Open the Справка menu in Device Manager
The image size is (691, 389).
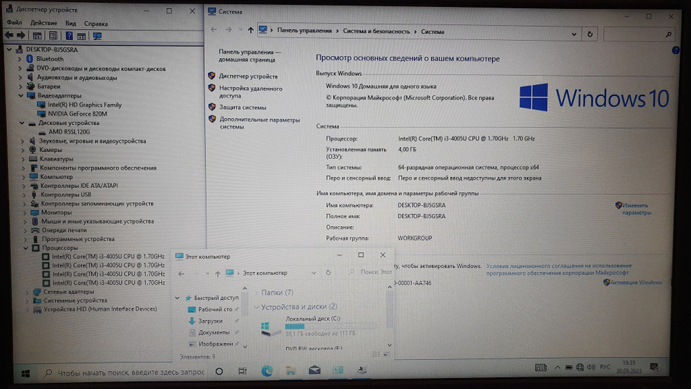95,23
